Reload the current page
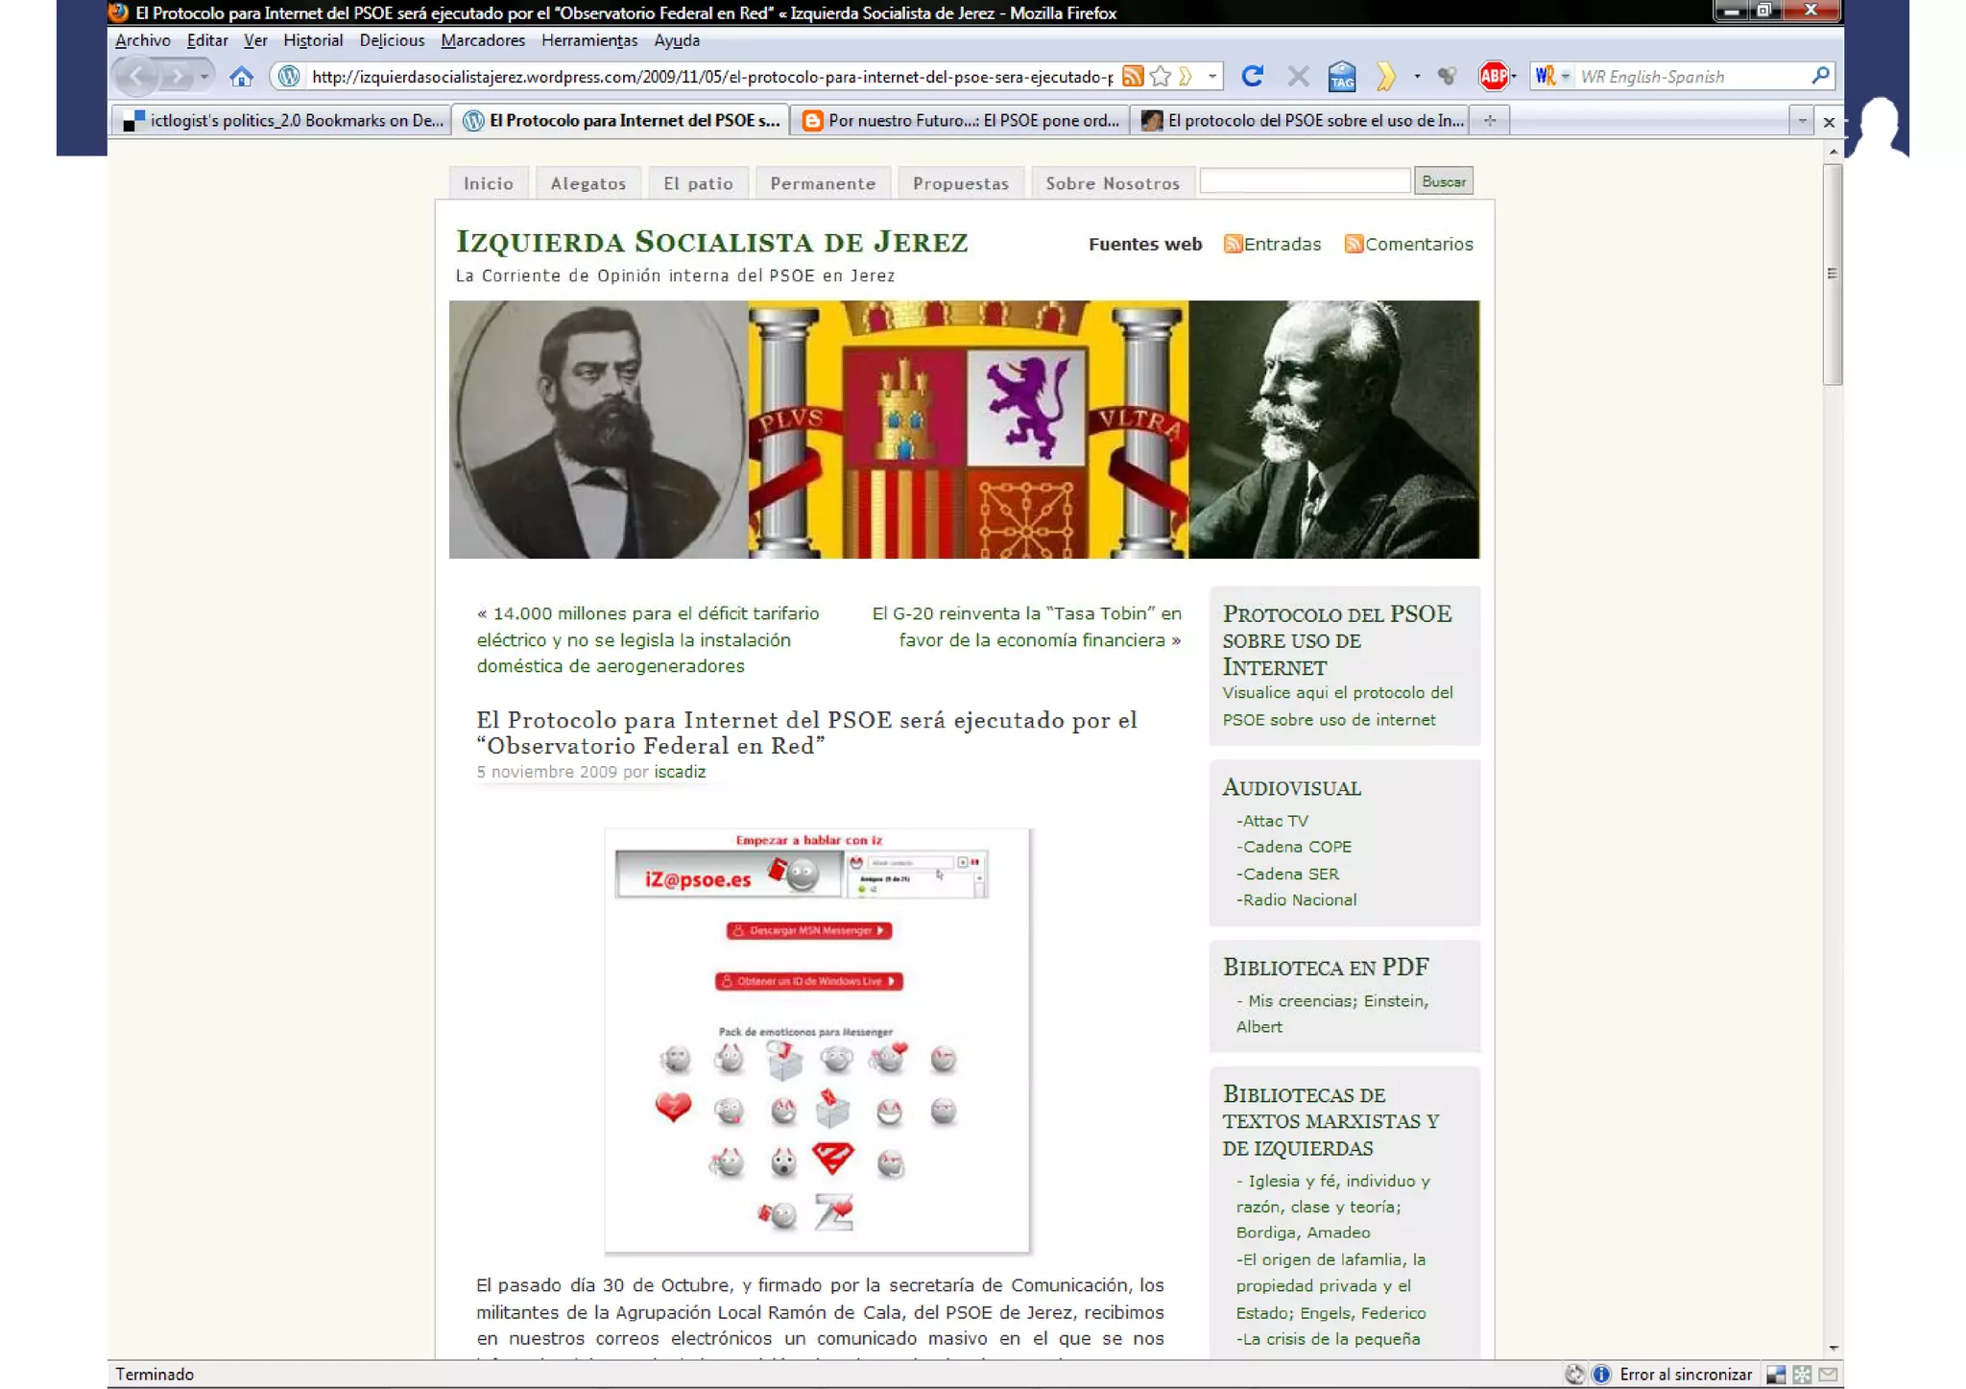This screenshot has height=1389, width=1966. (1252, 76)
